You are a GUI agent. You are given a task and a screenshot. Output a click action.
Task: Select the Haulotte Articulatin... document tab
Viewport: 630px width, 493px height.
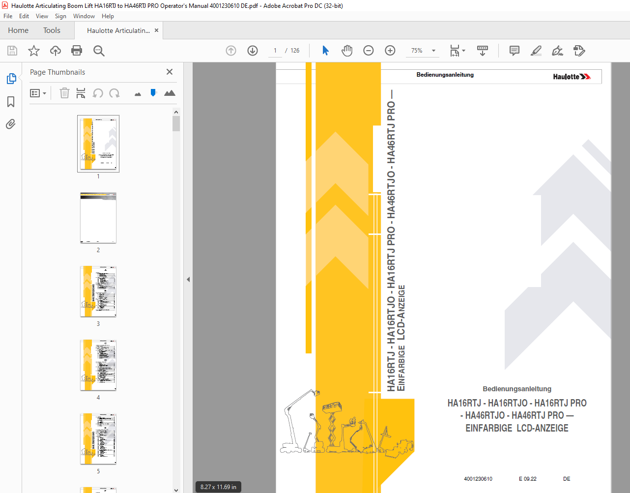(x=118, y=30)
